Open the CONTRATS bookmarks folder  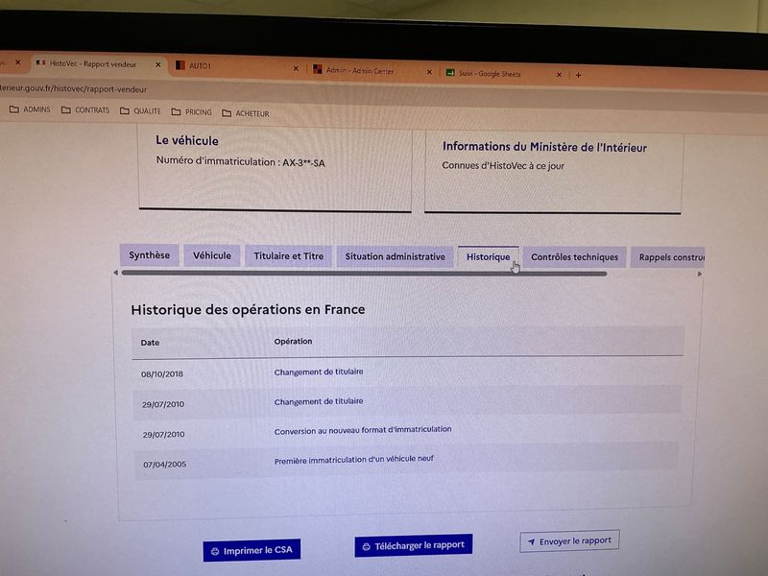[85, 110]
